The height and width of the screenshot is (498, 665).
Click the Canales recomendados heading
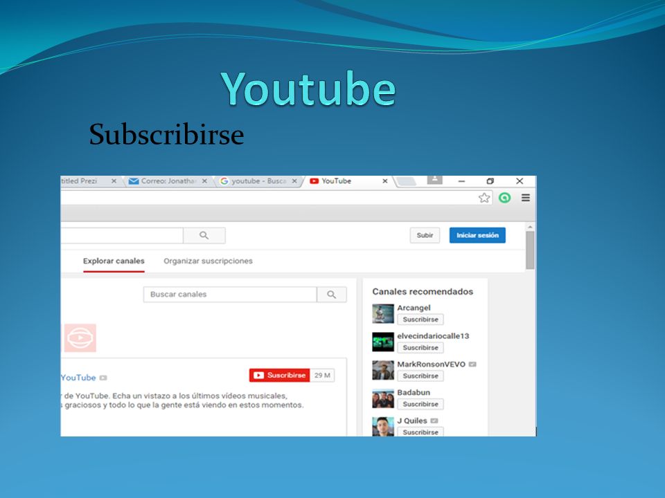423,292
